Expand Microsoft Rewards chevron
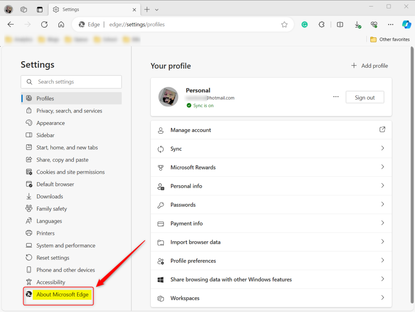 [383, 167]
